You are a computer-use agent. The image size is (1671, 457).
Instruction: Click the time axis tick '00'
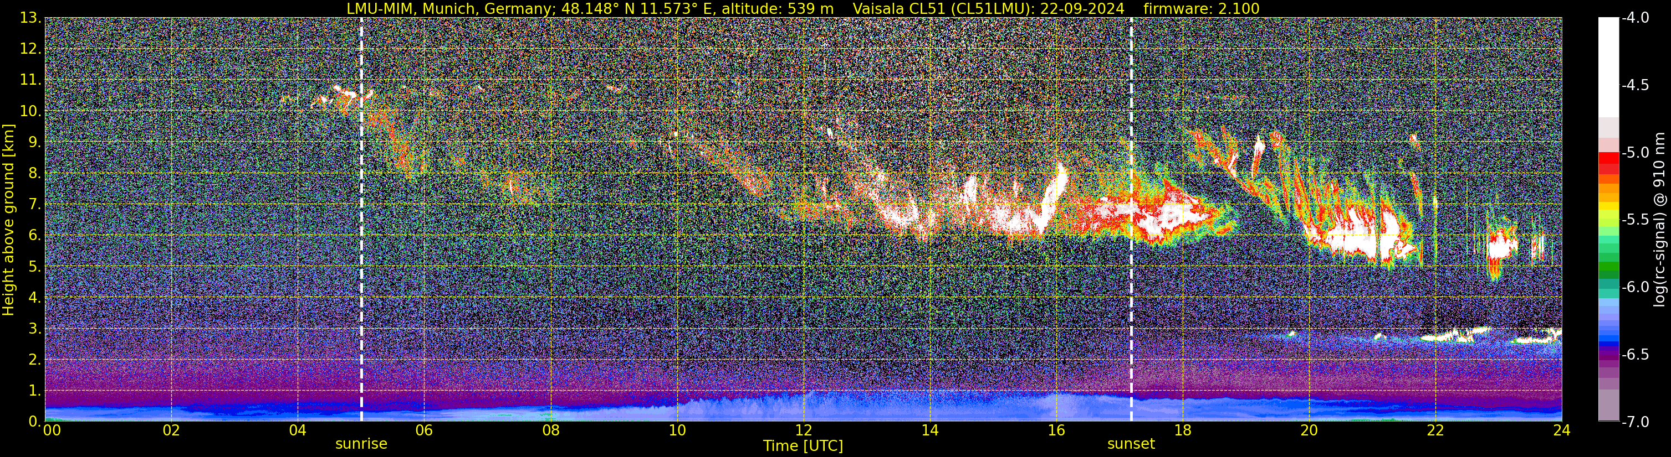(x=52, y=430)
